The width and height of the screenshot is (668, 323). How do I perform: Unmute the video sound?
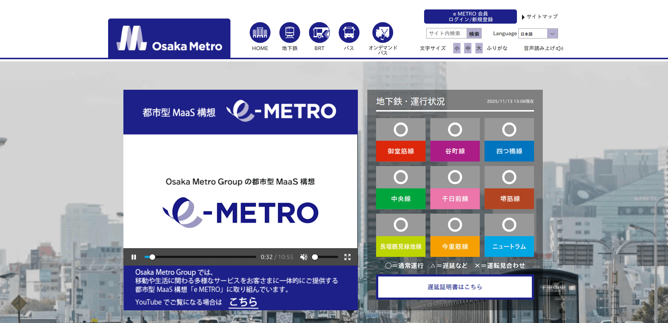click(304, 257)
